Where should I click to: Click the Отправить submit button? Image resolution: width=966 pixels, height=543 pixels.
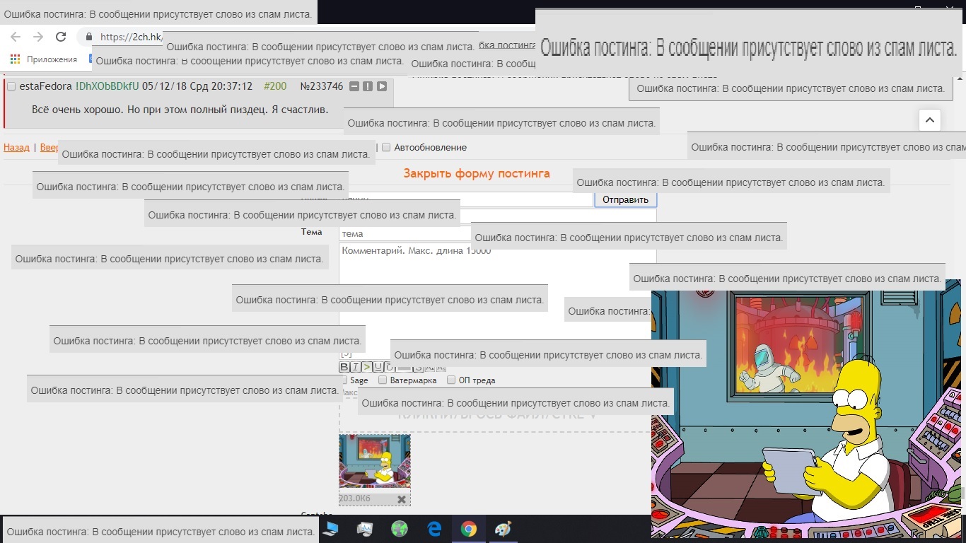tap(625, 200)
